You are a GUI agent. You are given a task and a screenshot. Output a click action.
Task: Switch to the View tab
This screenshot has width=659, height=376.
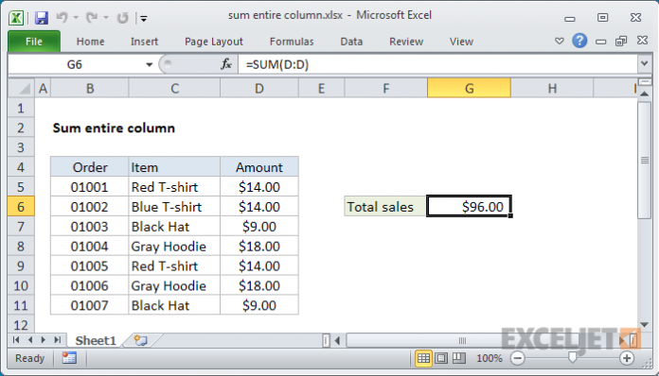coord(461,42)
